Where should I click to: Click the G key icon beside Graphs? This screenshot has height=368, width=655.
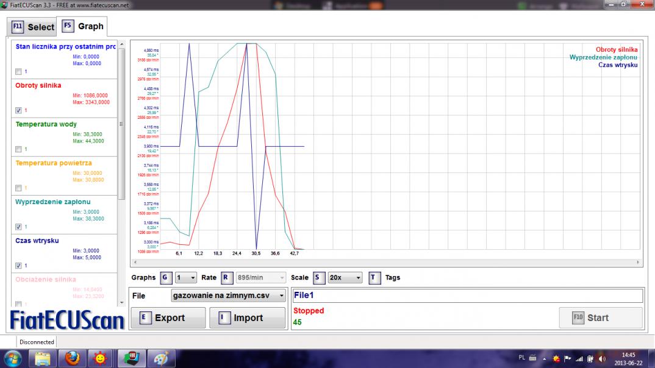(x=165, y=278)
